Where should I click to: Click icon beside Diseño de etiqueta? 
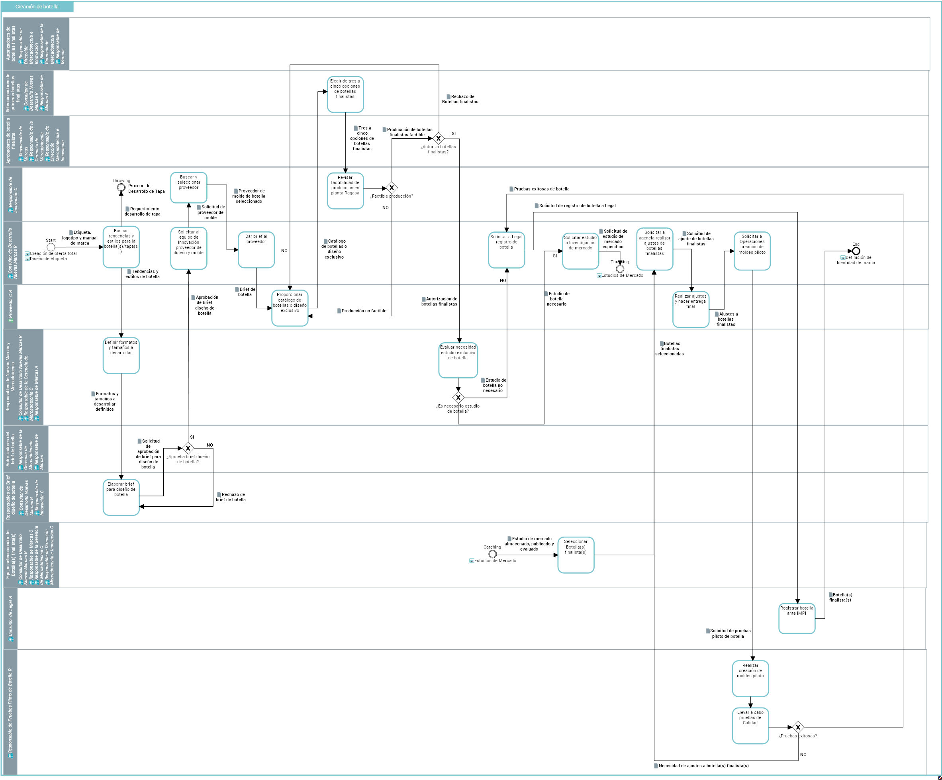(27, 259)
